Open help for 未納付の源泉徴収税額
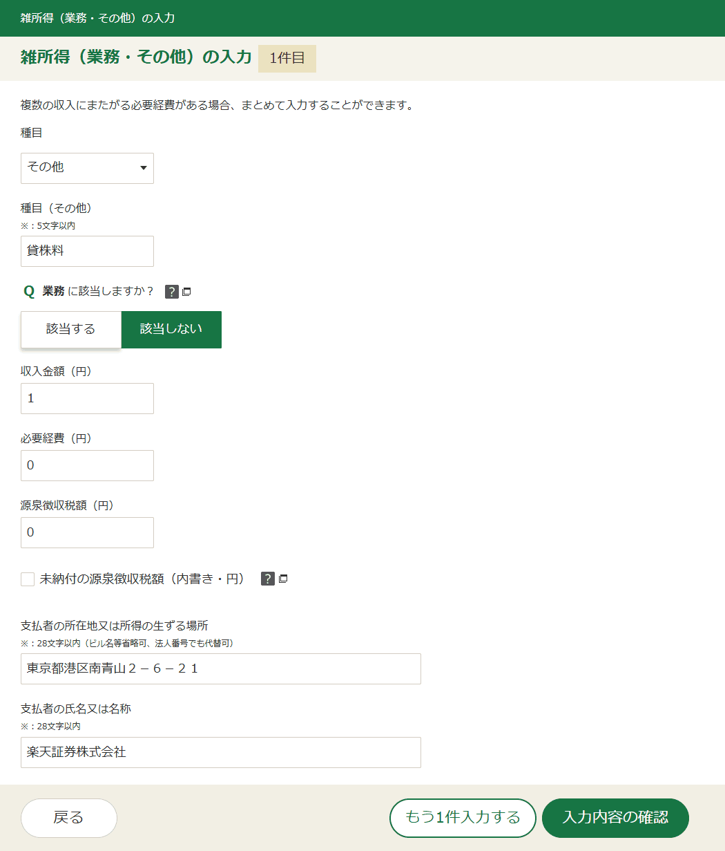This screenshot has width=725, height=851. coord(268,579)
